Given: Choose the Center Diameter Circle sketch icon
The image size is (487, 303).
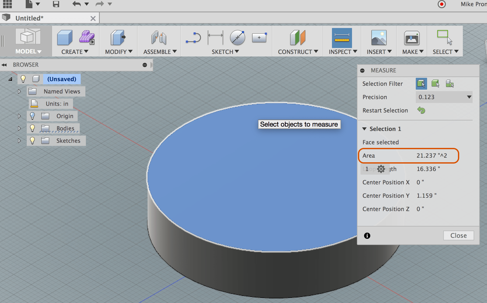Looking at the screenshot, I should click(237, 37).
